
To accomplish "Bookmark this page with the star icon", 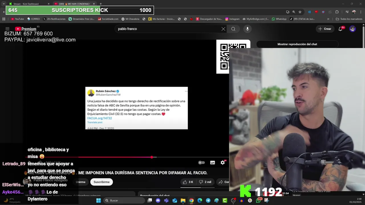I will pos(300,12).
